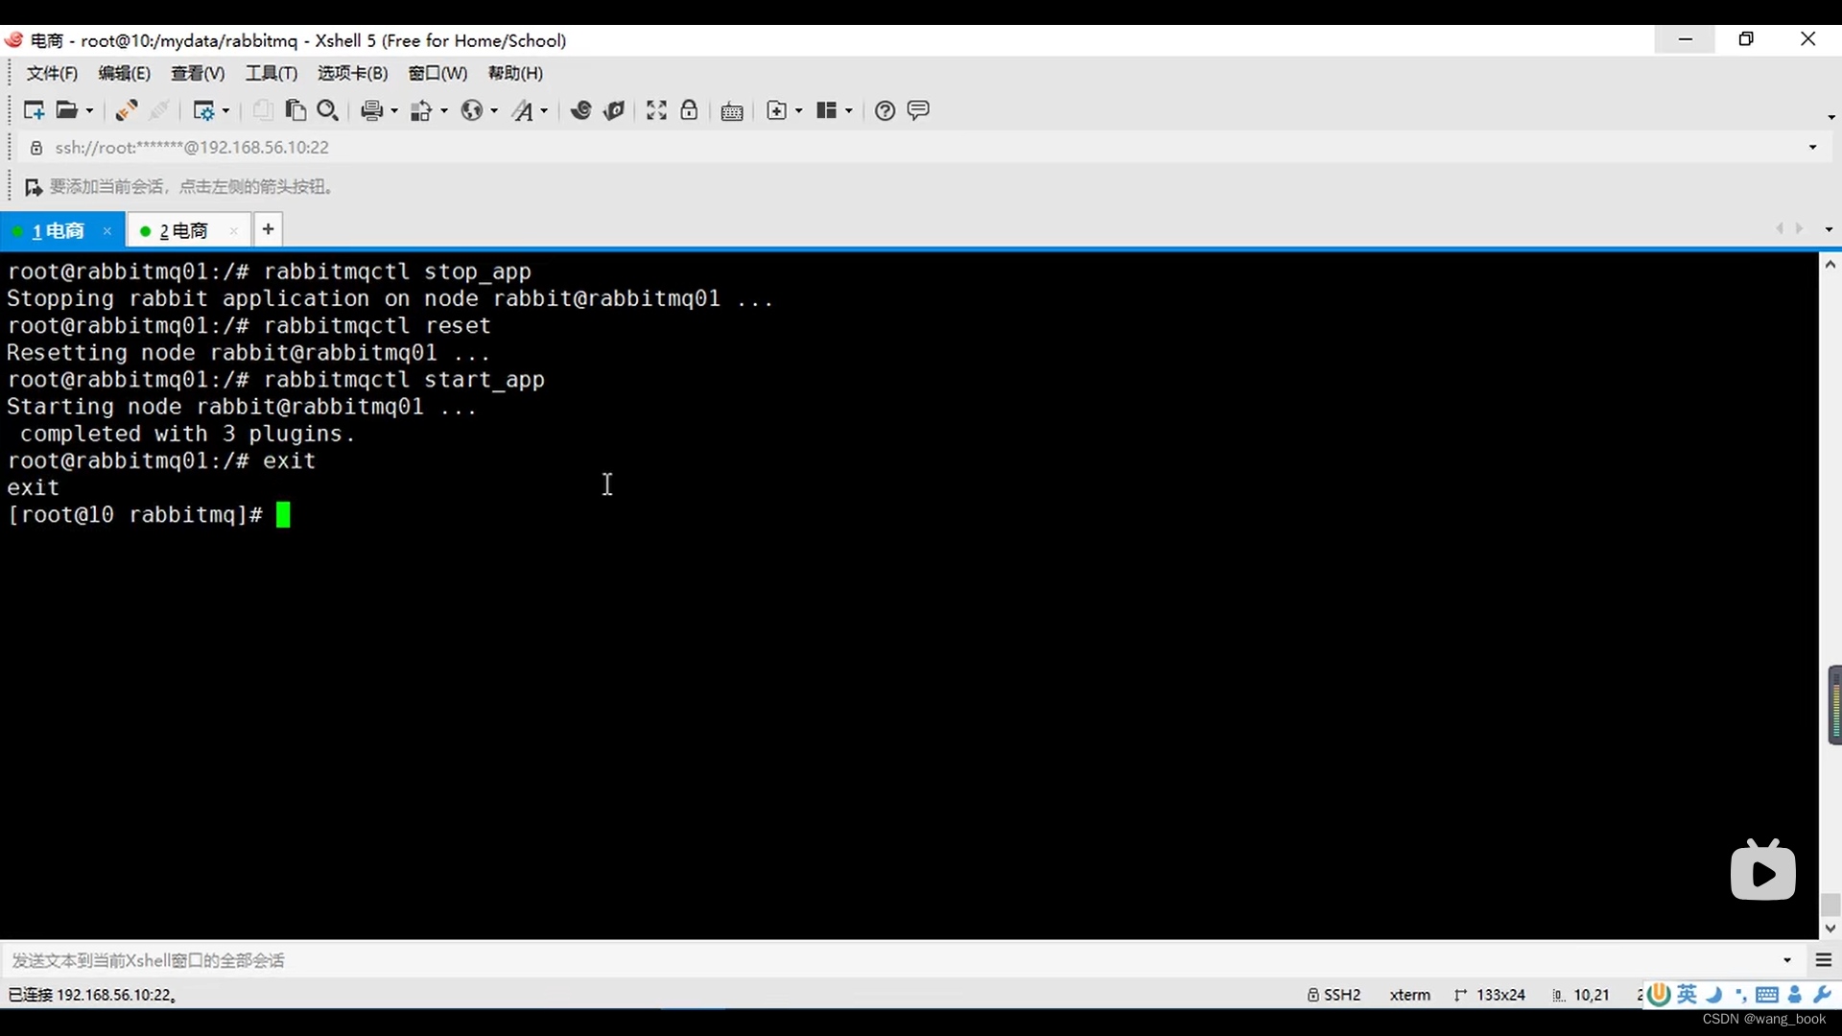Close the '2 电商' tab
The width and height of the screenshot is (1842, 1036).
[x=233, y=231]
